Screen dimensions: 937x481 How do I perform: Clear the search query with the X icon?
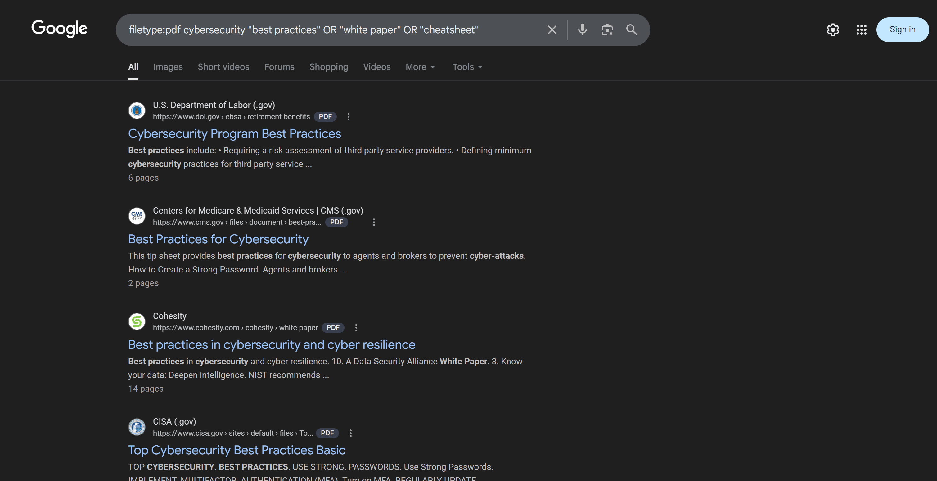pos(552,30)
